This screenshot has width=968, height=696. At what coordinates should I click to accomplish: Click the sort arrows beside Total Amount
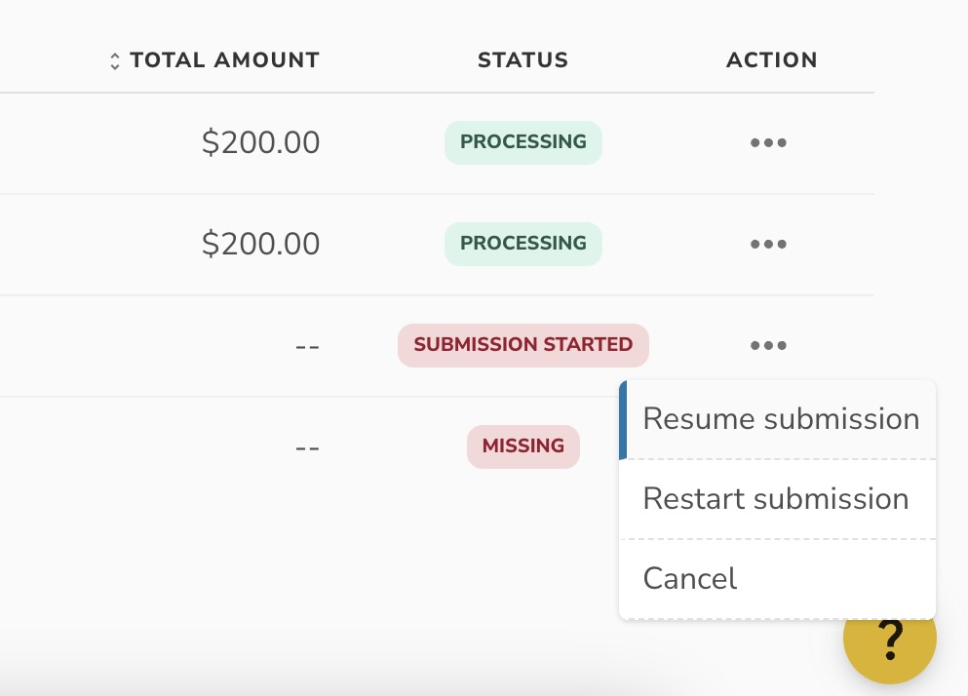(115, 61)
